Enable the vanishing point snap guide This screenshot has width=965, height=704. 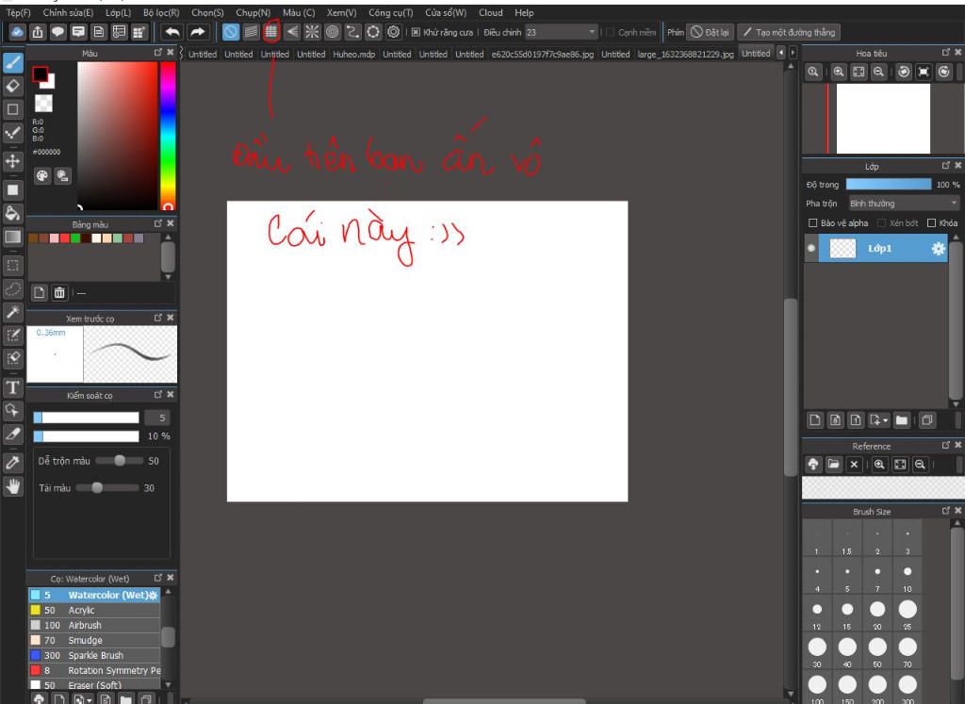292,32
